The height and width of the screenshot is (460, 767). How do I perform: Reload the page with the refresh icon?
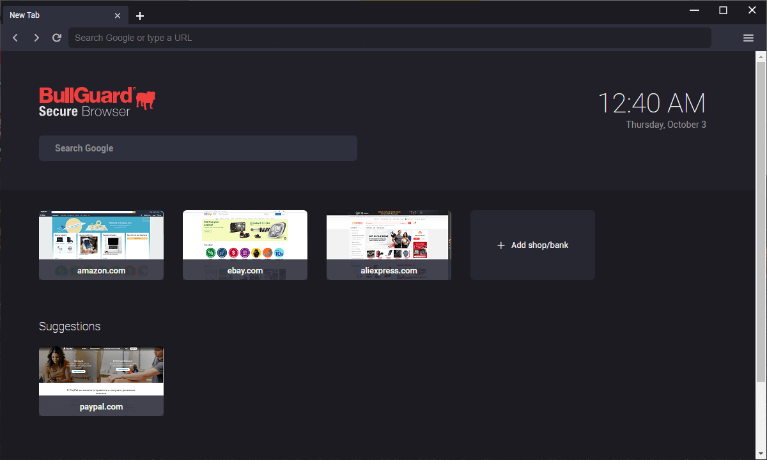click(x=57, y=38)
